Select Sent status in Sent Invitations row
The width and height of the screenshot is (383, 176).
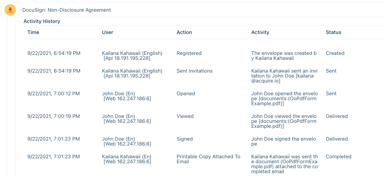pyautogui.click(x=331, y=71)
